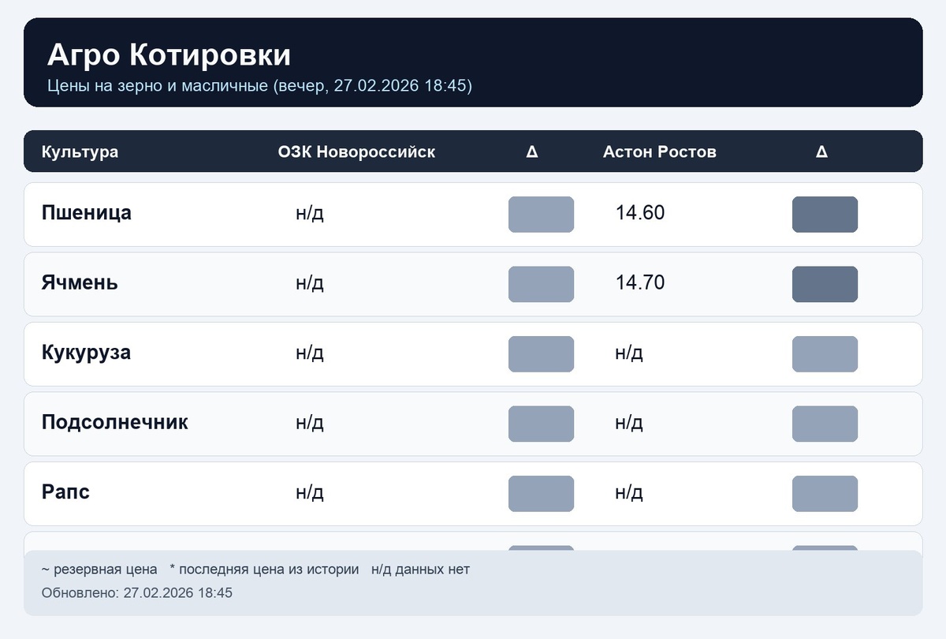Click the Агро Котировки title

169,55
